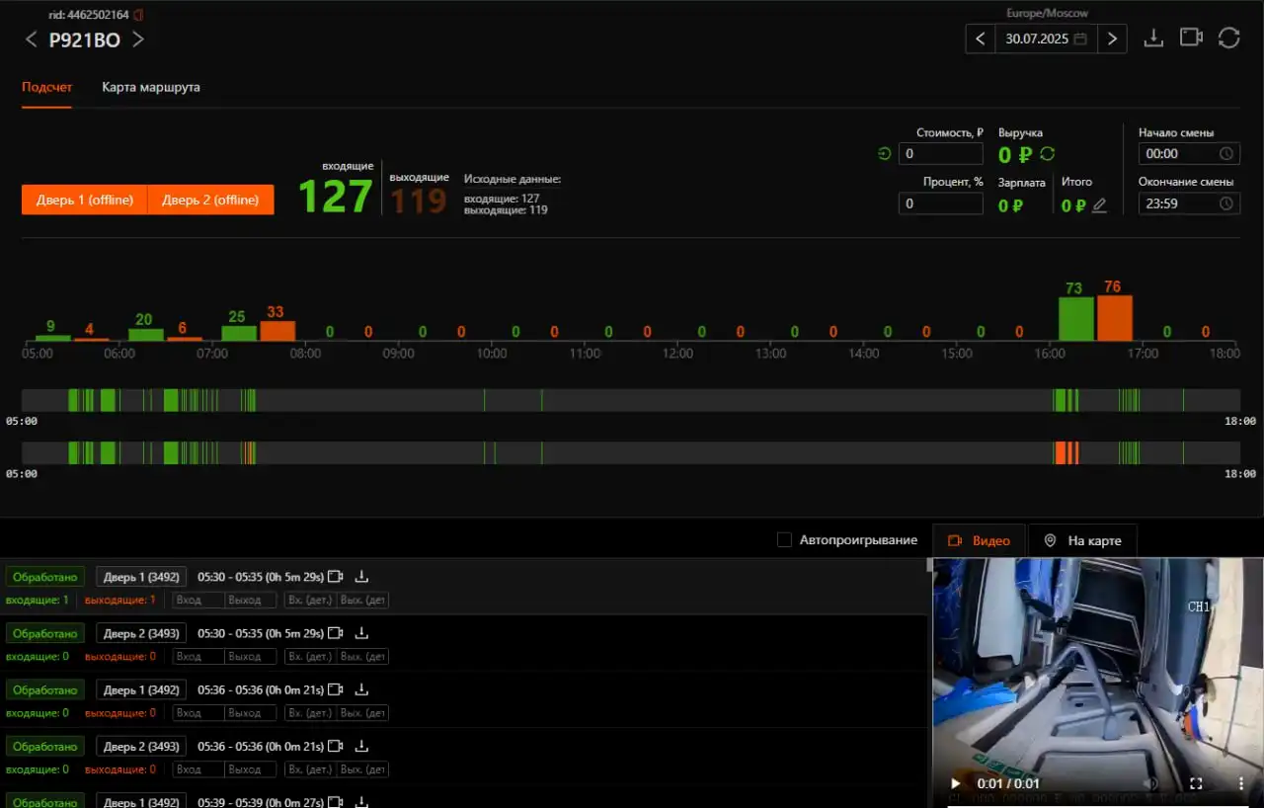Go to the next date after 30.07.2025

tap(1113, 39)
